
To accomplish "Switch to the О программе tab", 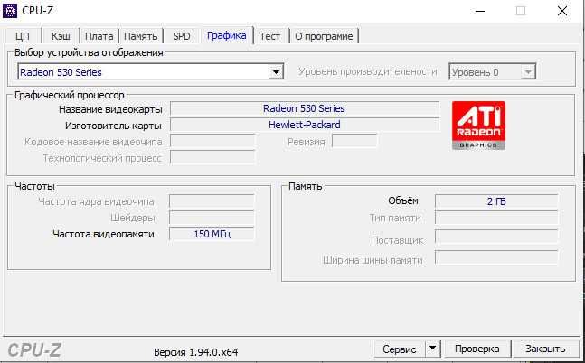I will coord(324,36).
